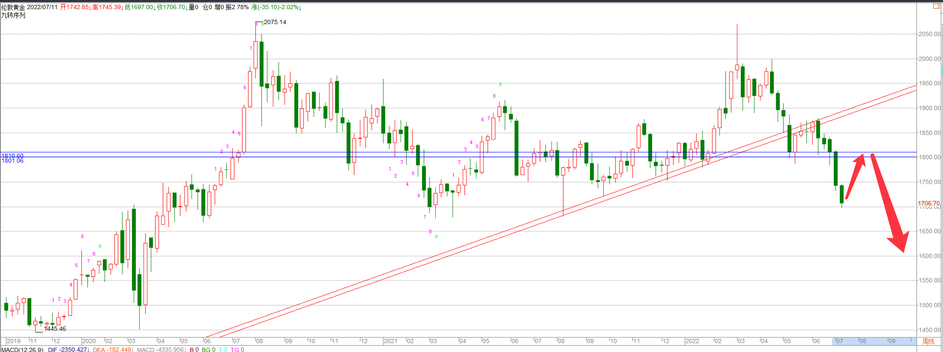This screenshot has height=352, width=943.
Task: Click the 伦敦黄金 symbol name
Action: (13, 7)
